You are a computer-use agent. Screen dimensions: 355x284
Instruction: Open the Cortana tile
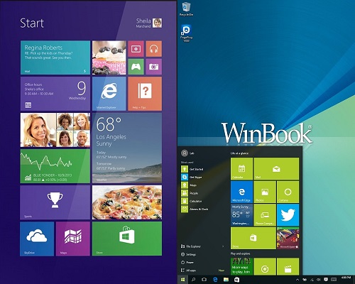tap(288, 192)
